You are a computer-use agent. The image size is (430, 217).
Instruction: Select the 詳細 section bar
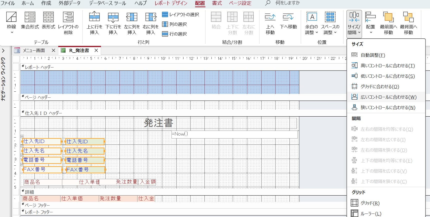tap(183, 192)
